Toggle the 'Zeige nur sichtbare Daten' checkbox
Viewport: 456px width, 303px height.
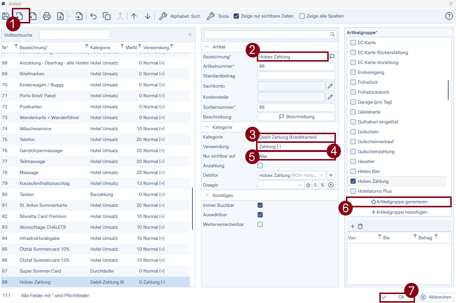[236, 16]
